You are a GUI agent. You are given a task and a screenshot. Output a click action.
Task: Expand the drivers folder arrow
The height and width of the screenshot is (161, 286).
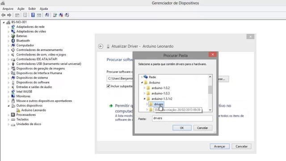click(x=147, y=104)
